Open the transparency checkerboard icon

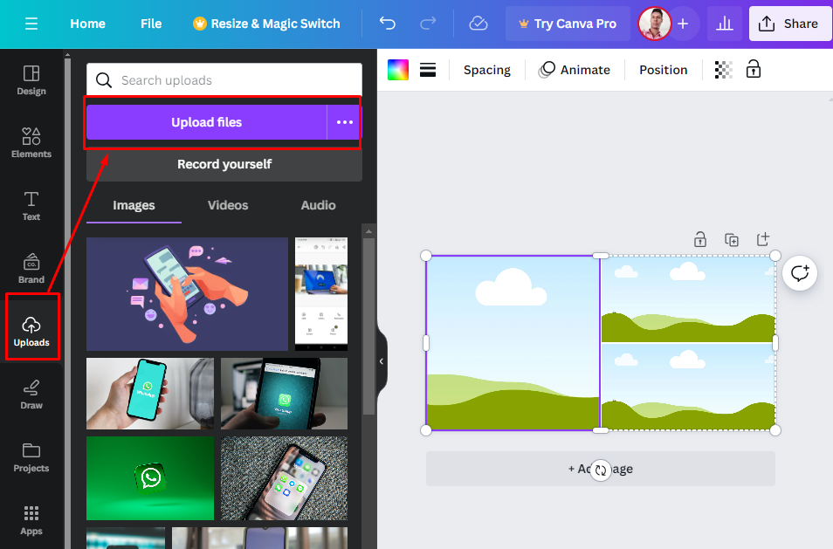click(724, 70)
